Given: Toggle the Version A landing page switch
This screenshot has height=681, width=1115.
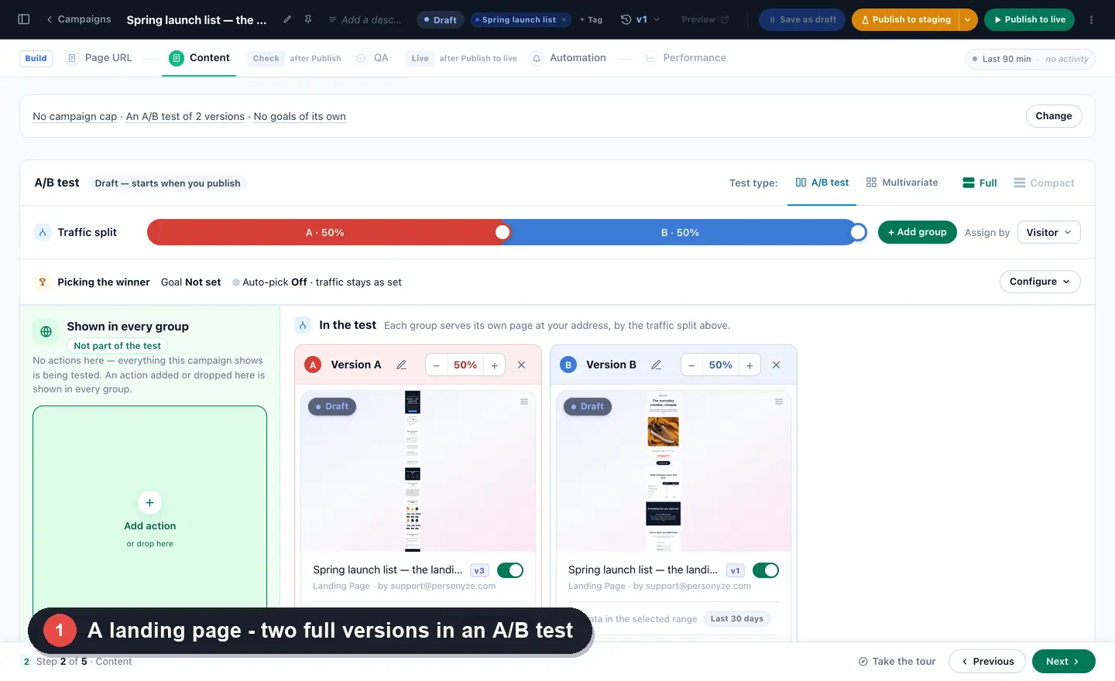Looking at the screenshot, I should (x=510, y=570).
